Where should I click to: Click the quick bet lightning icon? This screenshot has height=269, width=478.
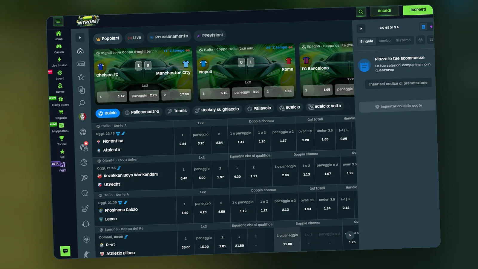pos(431,27)
